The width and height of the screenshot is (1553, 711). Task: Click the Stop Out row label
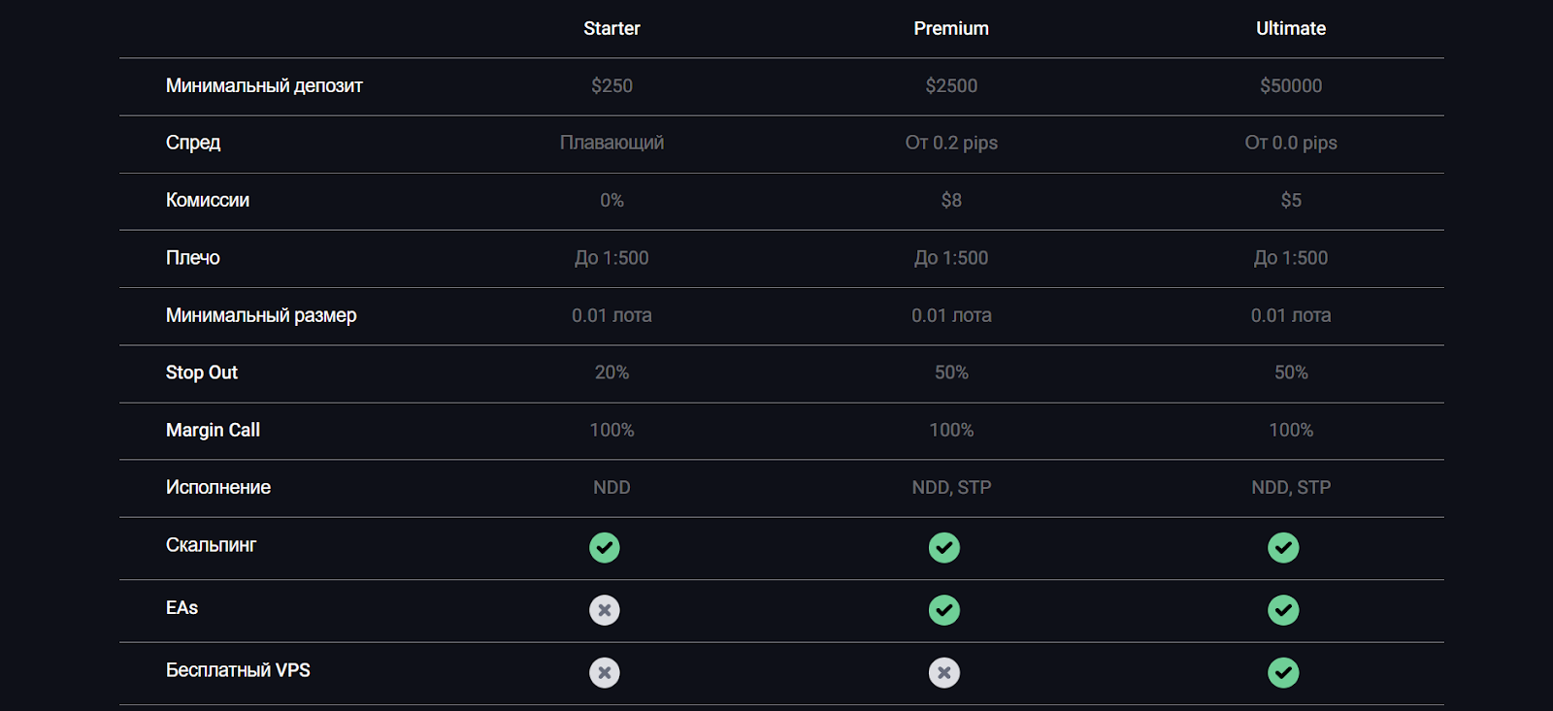[x=202, y=372]
